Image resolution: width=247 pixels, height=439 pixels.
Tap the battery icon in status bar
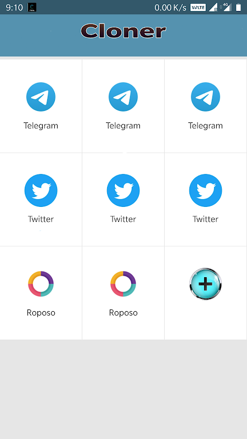238,7
